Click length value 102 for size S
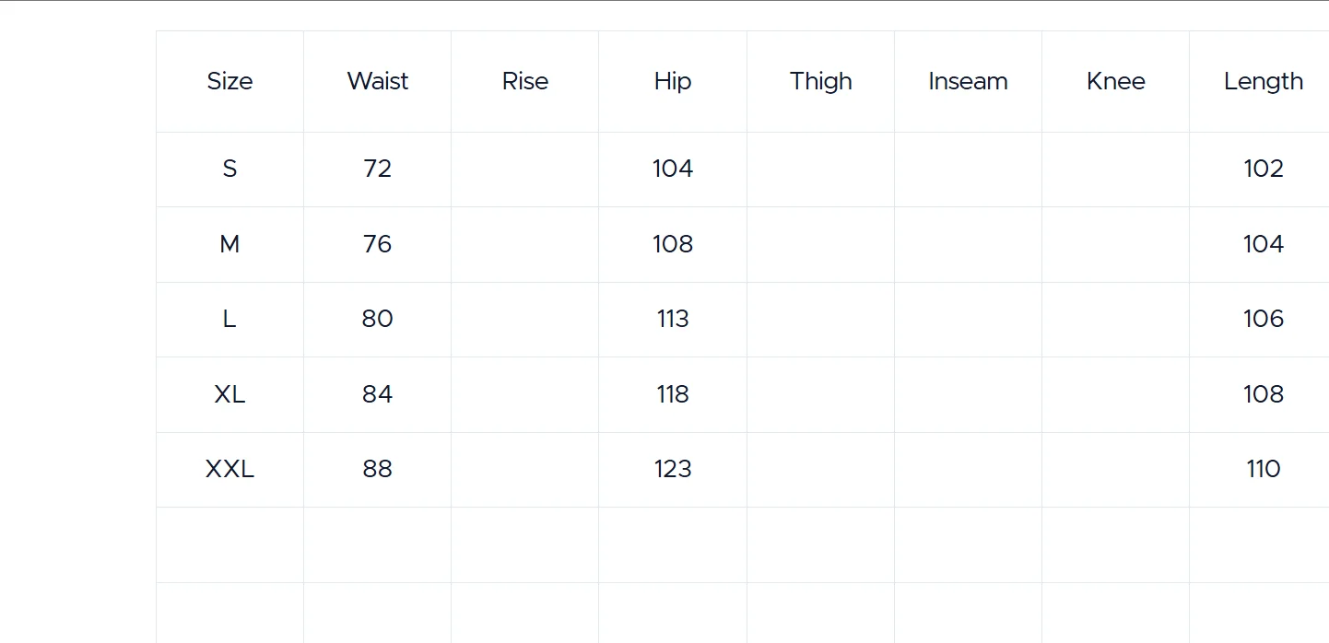The image size is (1329, 643). pyautogui.click(x=1263, y=169)
